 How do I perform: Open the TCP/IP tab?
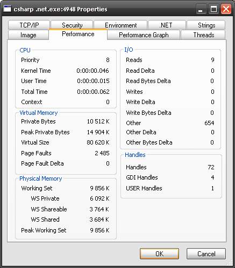(x=29, y=25)
